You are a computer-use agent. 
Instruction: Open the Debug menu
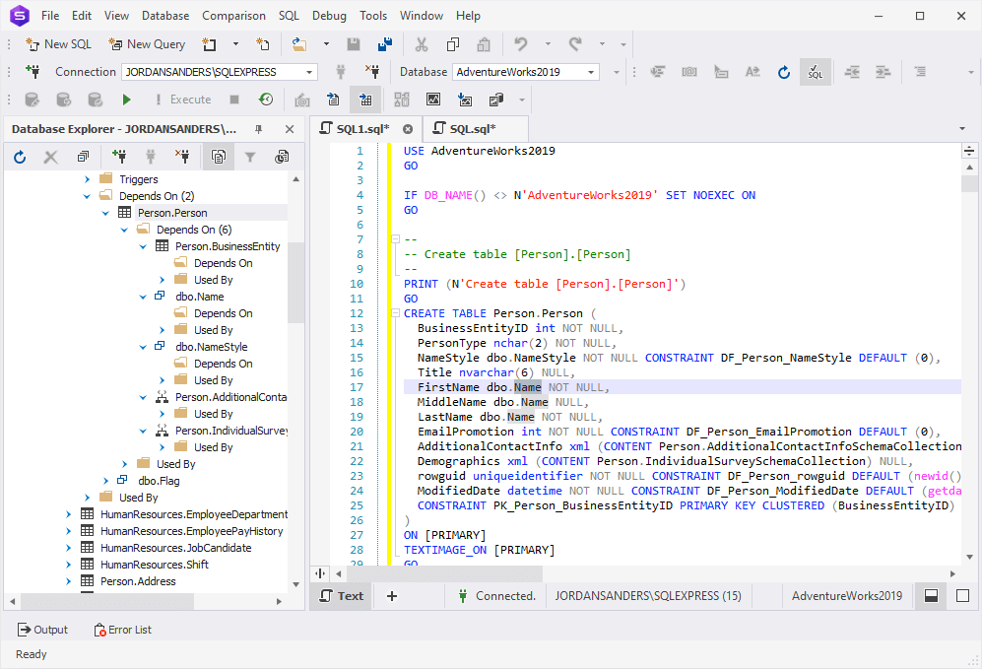pos(329,16)
